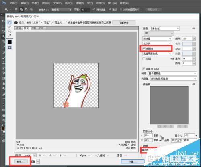The height and width of the screenshot is (167, 201).
Task: Select the Hand tool in dialog
Action: click(10, 22)
